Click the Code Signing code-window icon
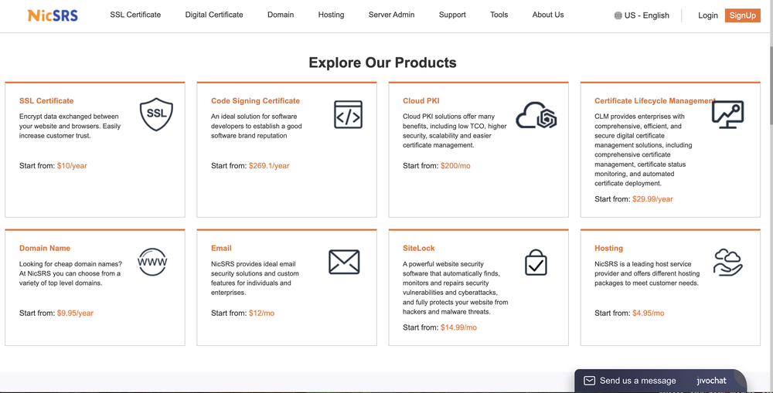This screenshot has height=393, width=773. (x=348, y=115)
